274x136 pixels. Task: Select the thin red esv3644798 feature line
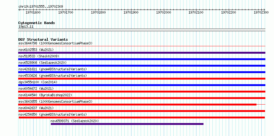tap(142, 46)
